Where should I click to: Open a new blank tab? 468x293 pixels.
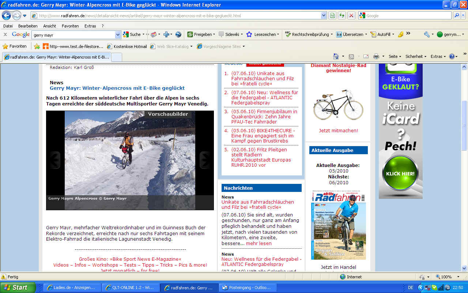click(116, 57)
